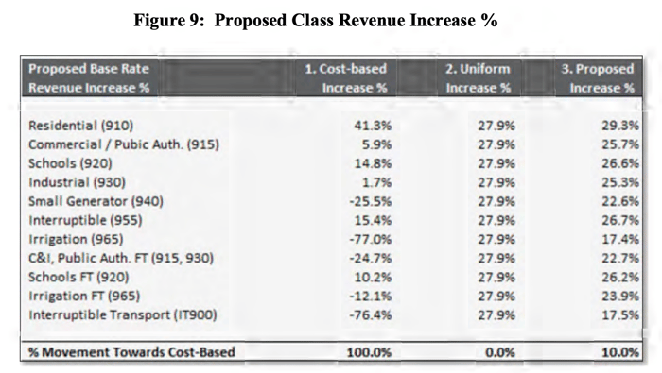Click the 27.9% uniform value in C&I Public Auth. FT row

point(496,259)
